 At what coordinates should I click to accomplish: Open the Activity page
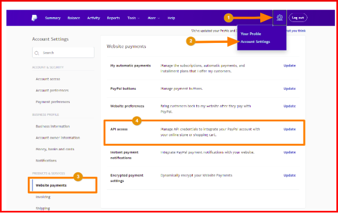tap(93, 18)
